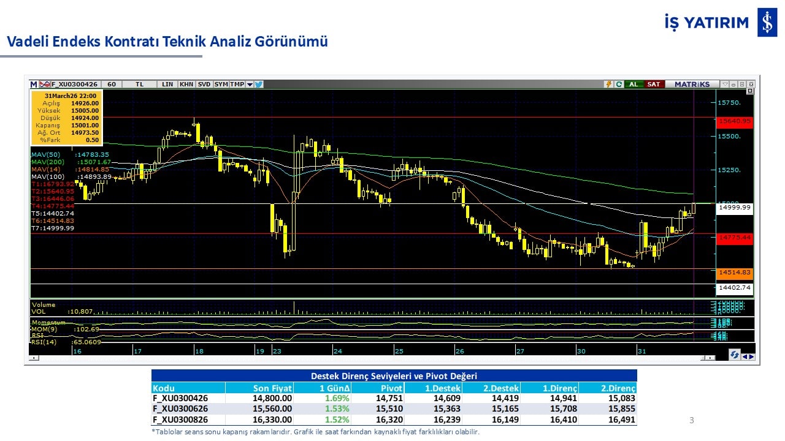Image resolution: width=785 pixels, height=441 pixels.
Task: Toggle the LIN scale mode
Action: tap(167, 85)
